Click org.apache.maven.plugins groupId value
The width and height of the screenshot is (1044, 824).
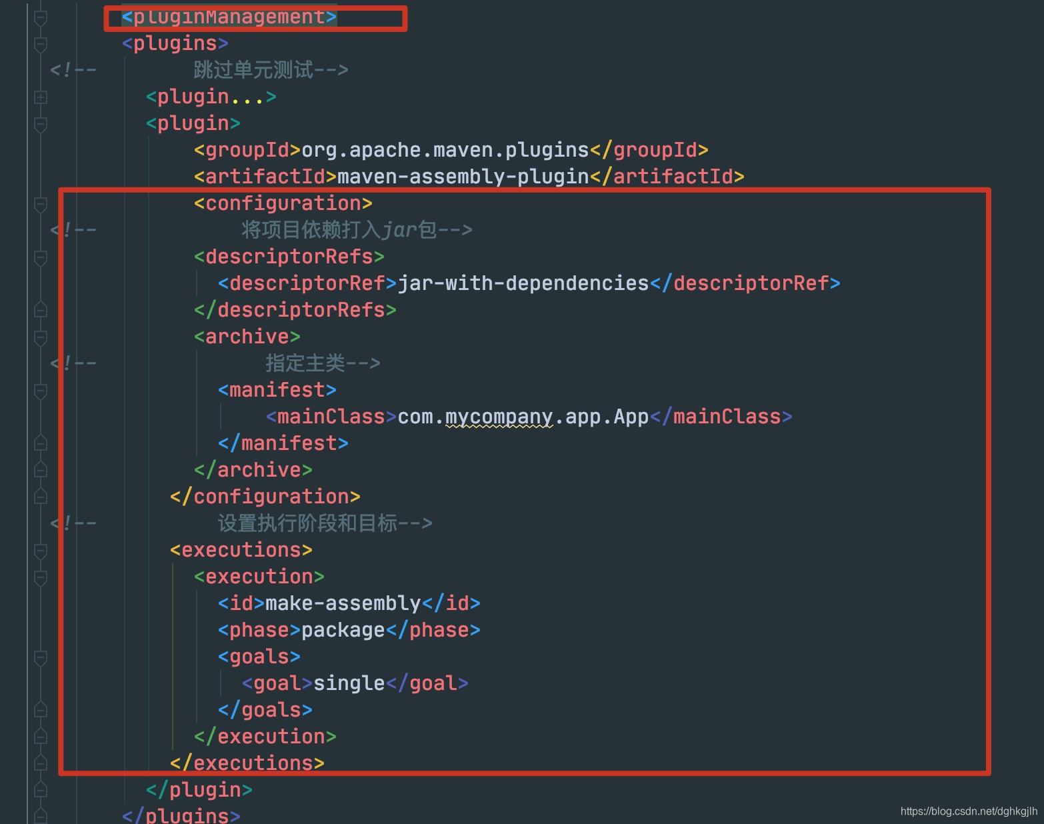[x=445, y=151]
